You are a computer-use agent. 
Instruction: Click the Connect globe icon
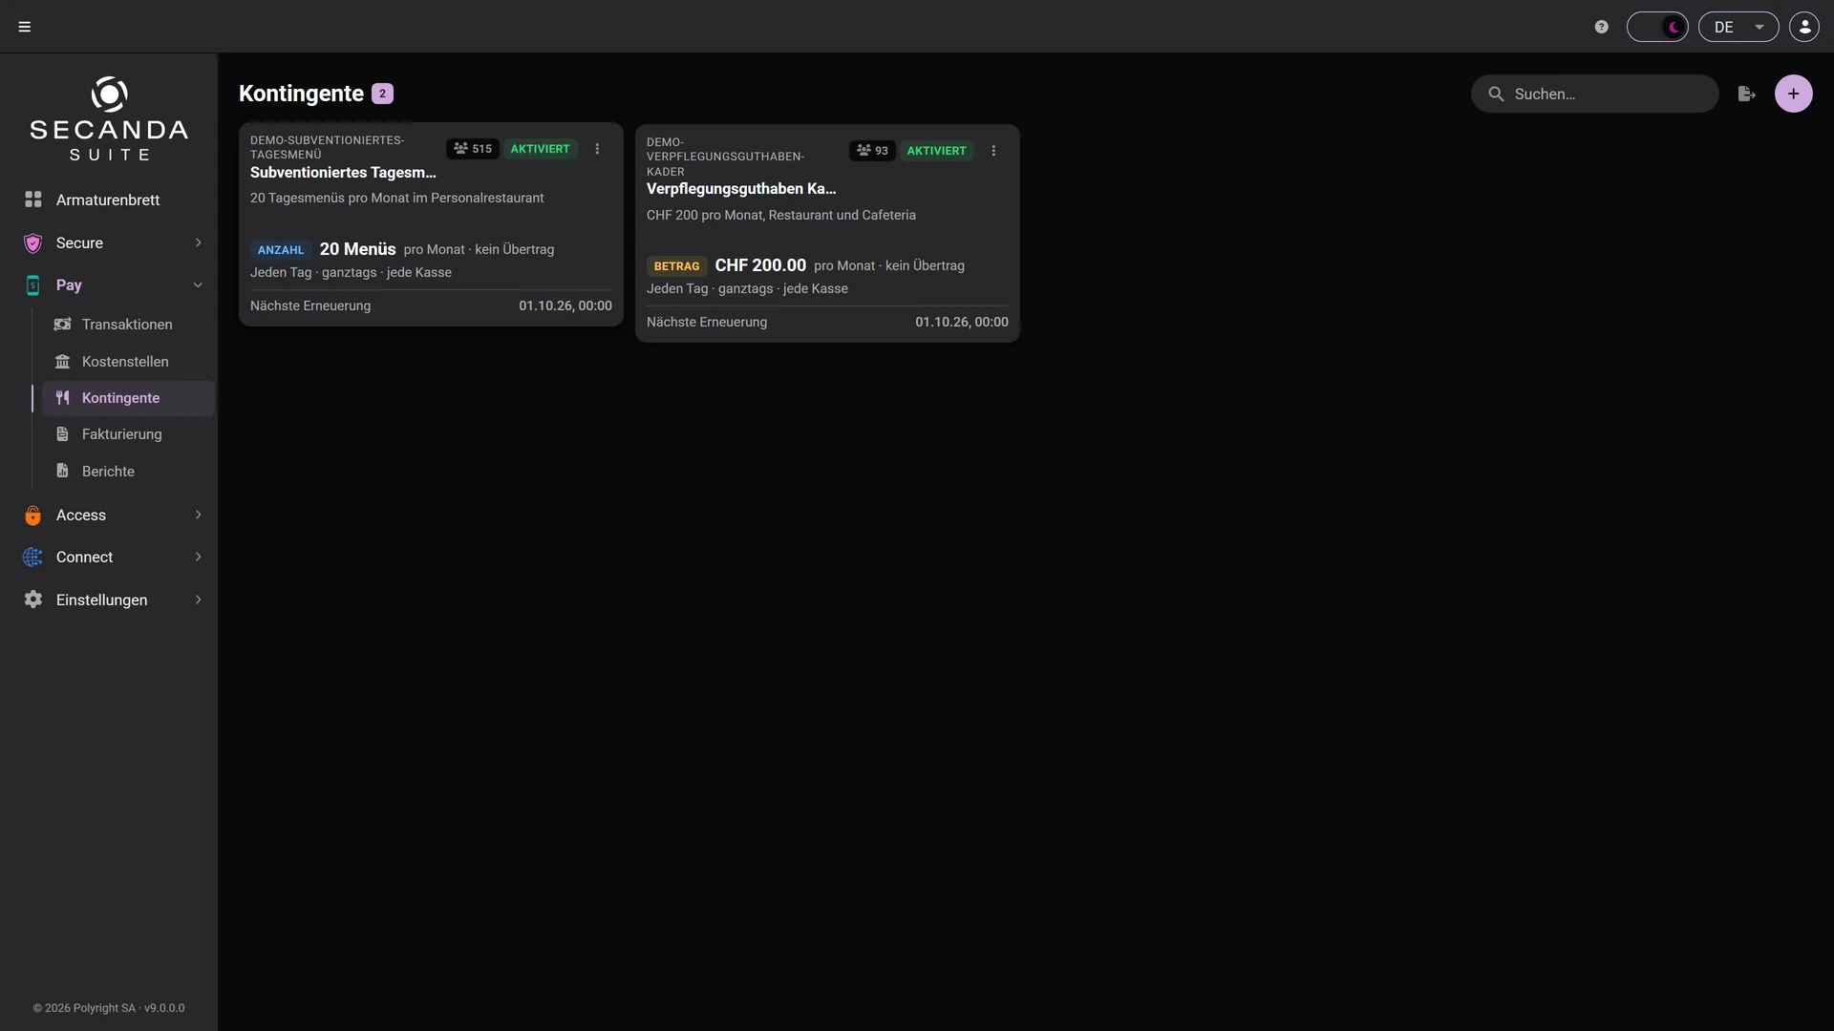33,558
